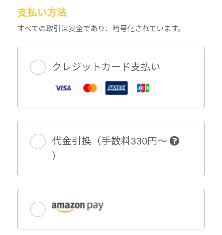Viewport: 222px width, 235px height.
Task: Click the orange Amazon smile arrow
Action: coord(66,211)
